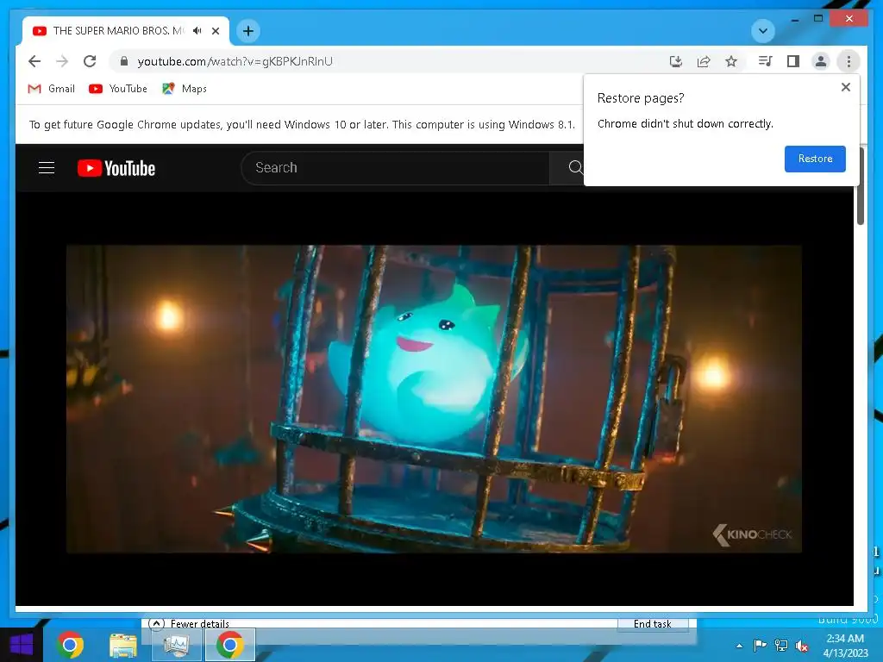
Task: View site information lock icon
Action: point(124,61)
